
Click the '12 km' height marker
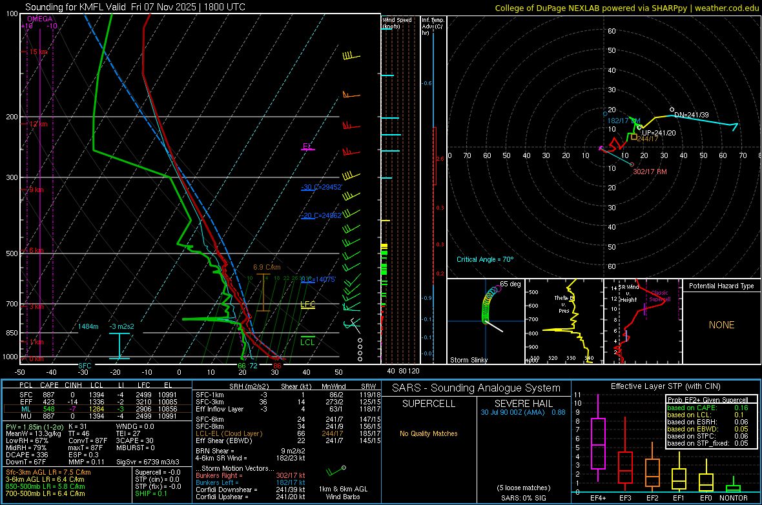(39, 124)
